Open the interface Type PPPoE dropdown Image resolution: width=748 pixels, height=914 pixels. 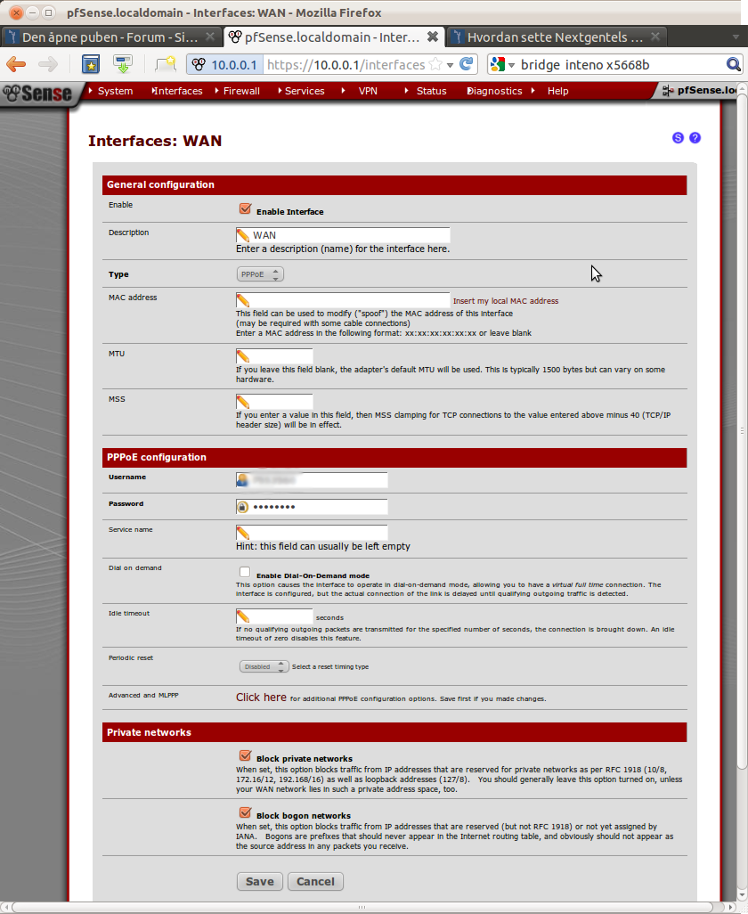click(260, 274)
